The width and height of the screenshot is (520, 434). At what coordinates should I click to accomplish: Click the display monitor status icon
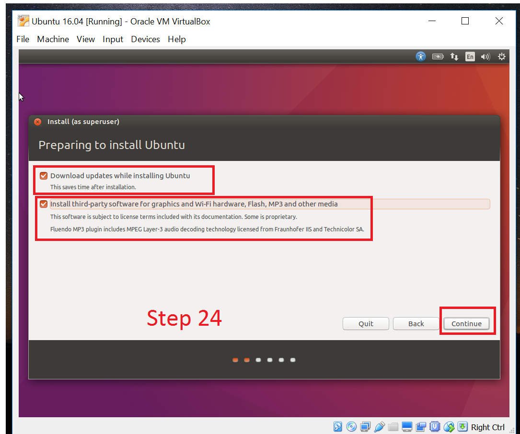[407, 426]
